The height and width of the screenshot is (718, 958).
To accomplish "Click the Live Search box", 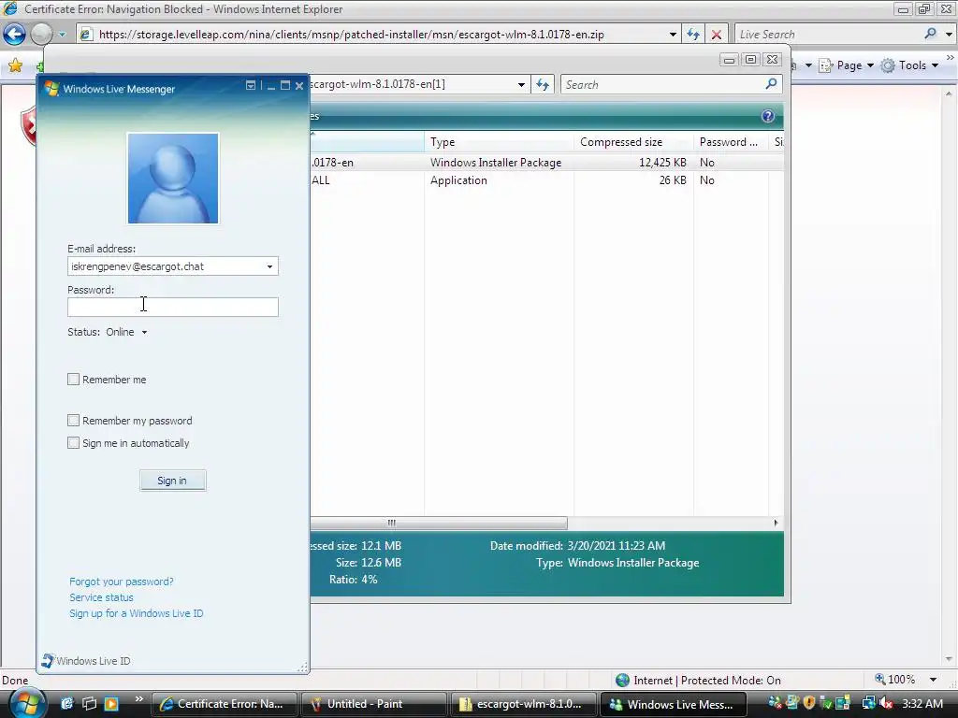I will 828,35.
